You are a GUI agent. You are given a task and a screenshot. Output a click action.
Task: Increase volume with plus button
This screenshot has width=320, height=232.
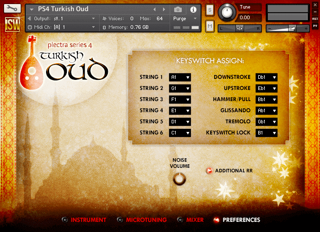coord(306,29)
